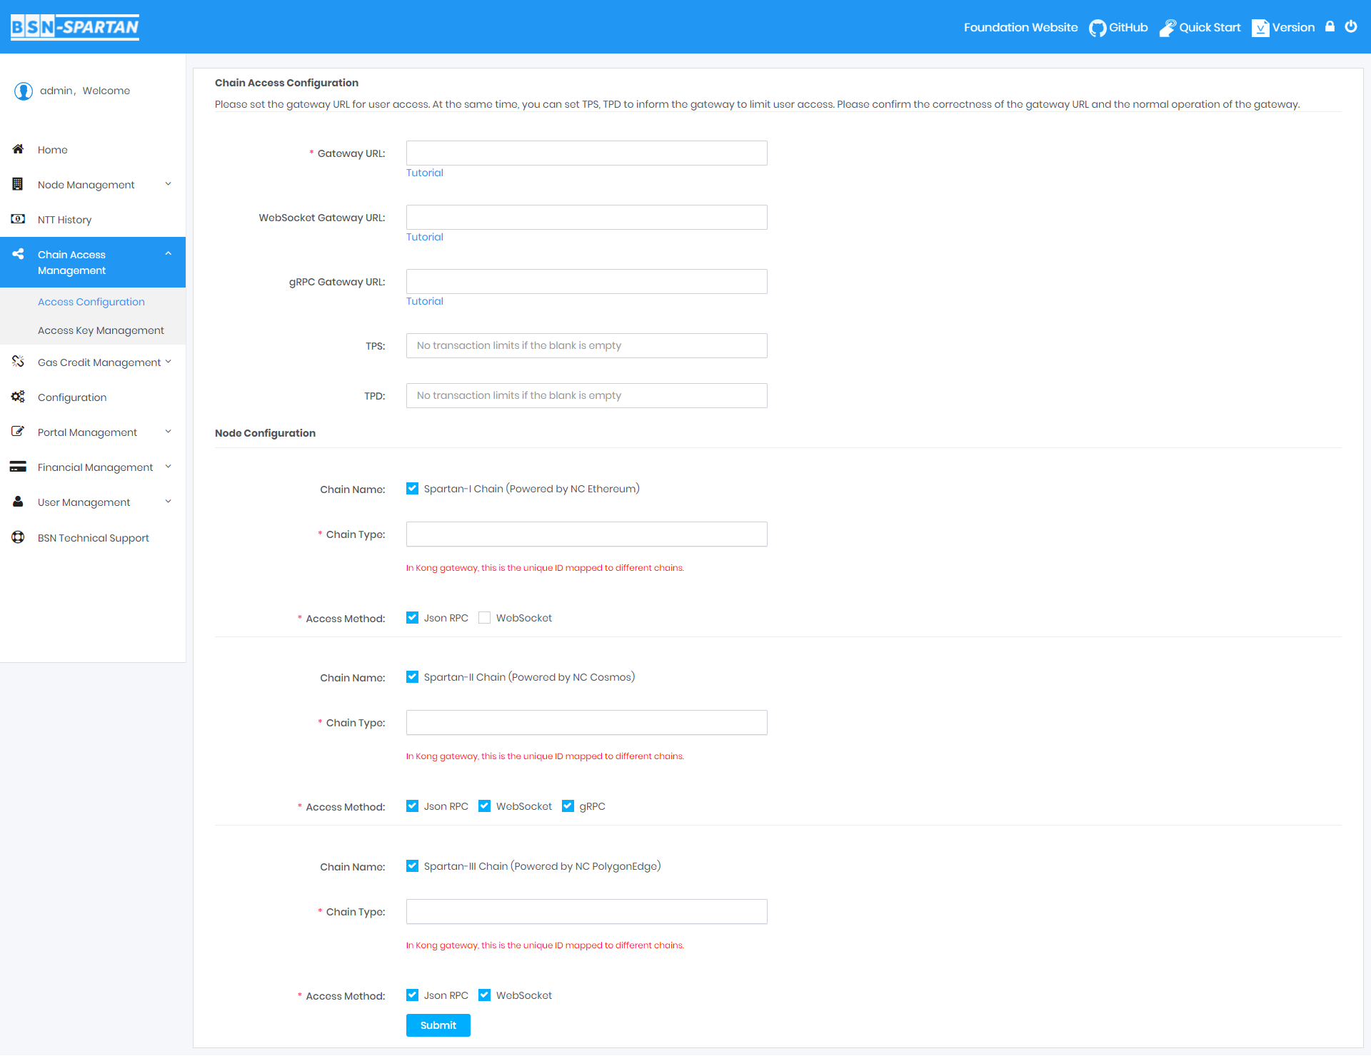Click the Gas Credit Management sidebar icon
The height and width of the screenshot is (1056, 1371).
16,362
